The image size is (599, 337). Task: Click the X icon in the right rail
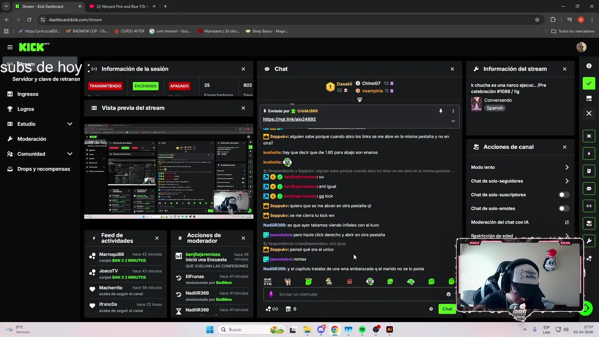click(x=589, y=113)
